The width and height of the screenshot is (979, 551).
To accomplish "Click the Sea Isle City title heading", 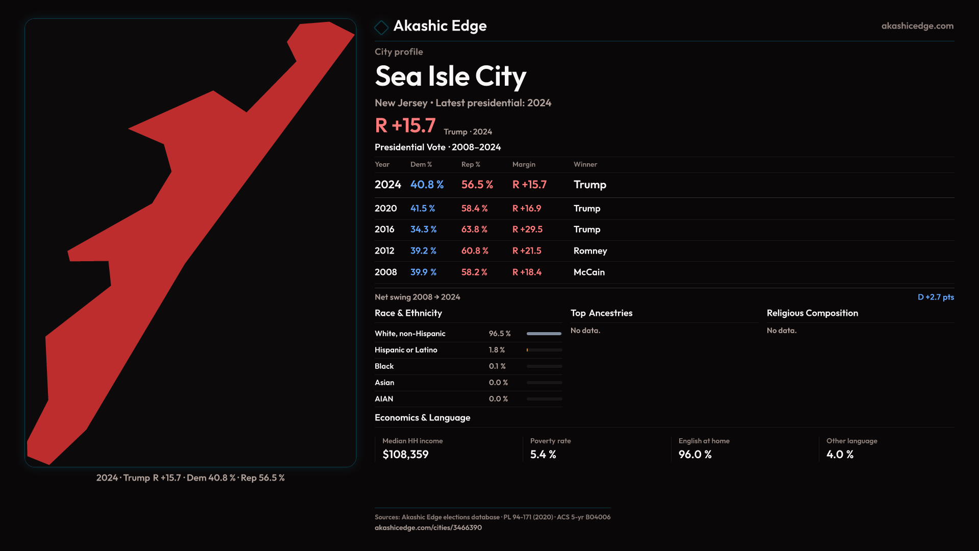I will coord(450,77).
